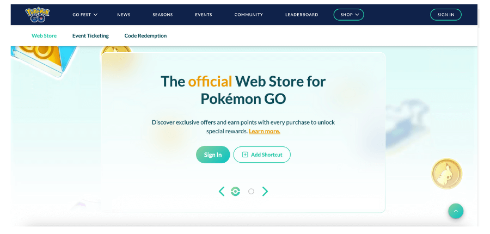The height and width of the screenshot is (234, 490).
Task: Select the active Poké Ball slide indicator
Action: (235, 191)
